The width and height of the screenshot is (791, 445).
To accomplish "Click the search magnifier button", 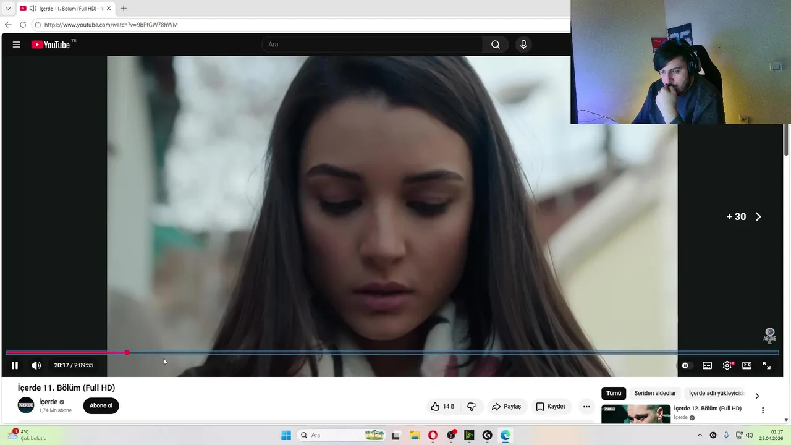I will pos(496,44).
